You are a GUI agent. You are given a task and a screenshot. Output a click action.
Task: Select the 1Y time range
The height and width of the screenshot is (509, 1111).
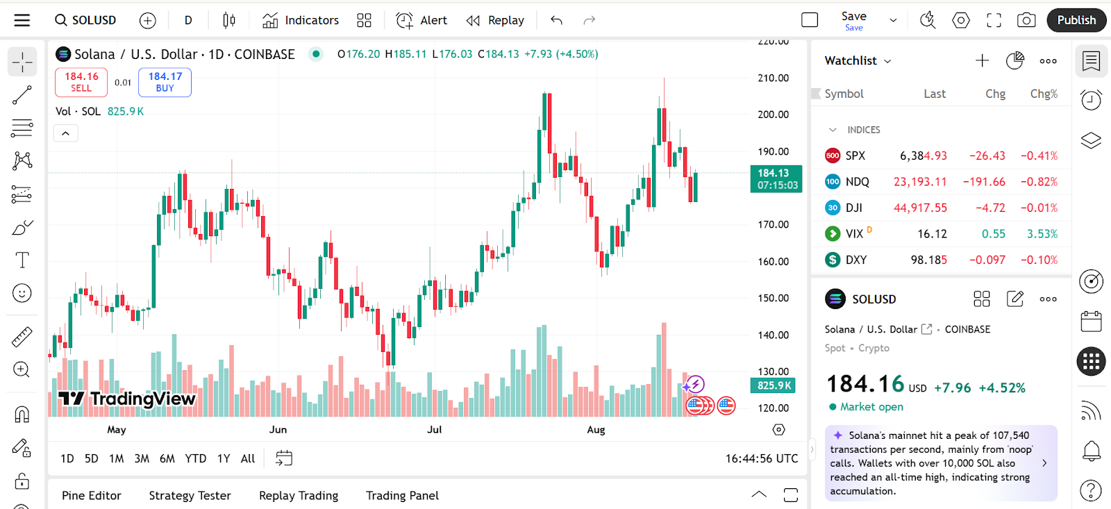(x=224, y=458)
